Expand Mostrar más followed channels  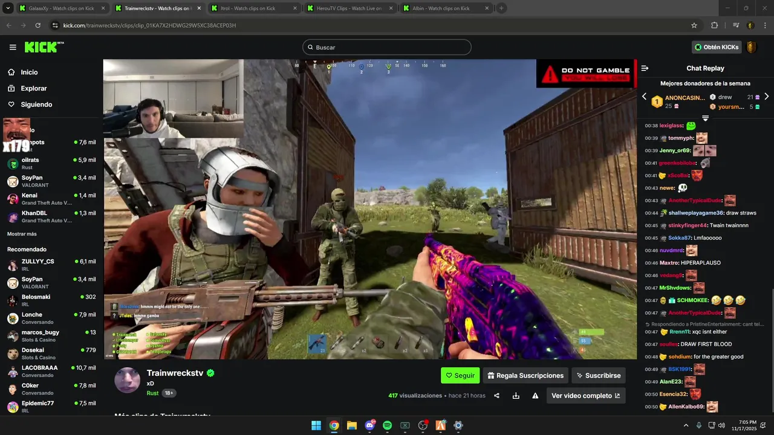22,234
